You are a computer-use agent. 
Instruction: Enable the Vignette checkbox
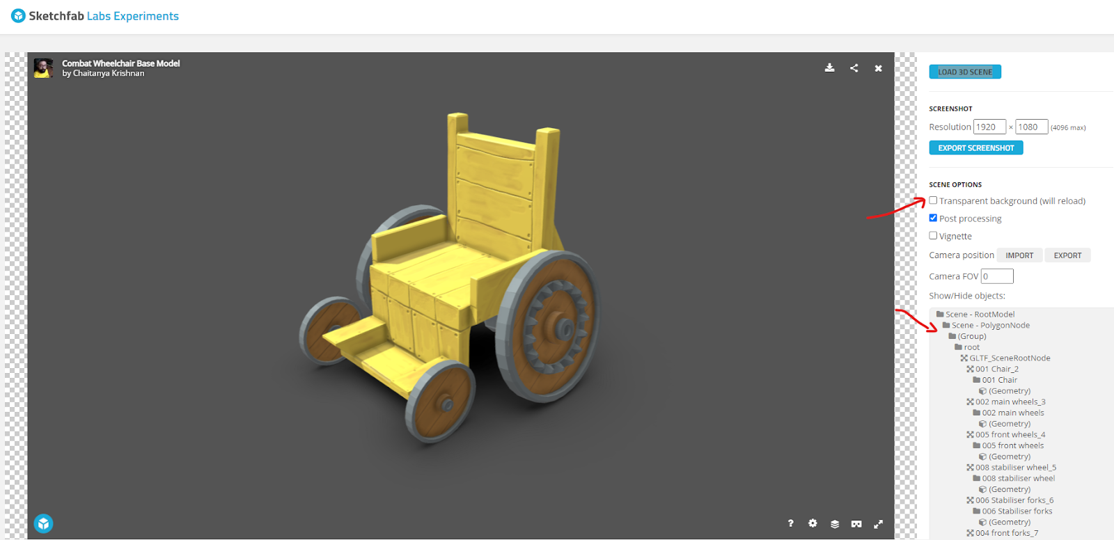pos(933,235)
